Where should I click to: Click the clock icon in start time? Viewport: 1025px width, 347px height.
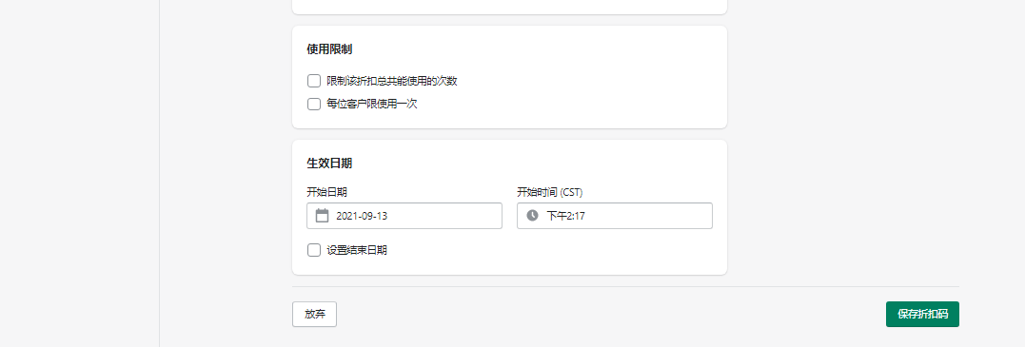[532, 216]
